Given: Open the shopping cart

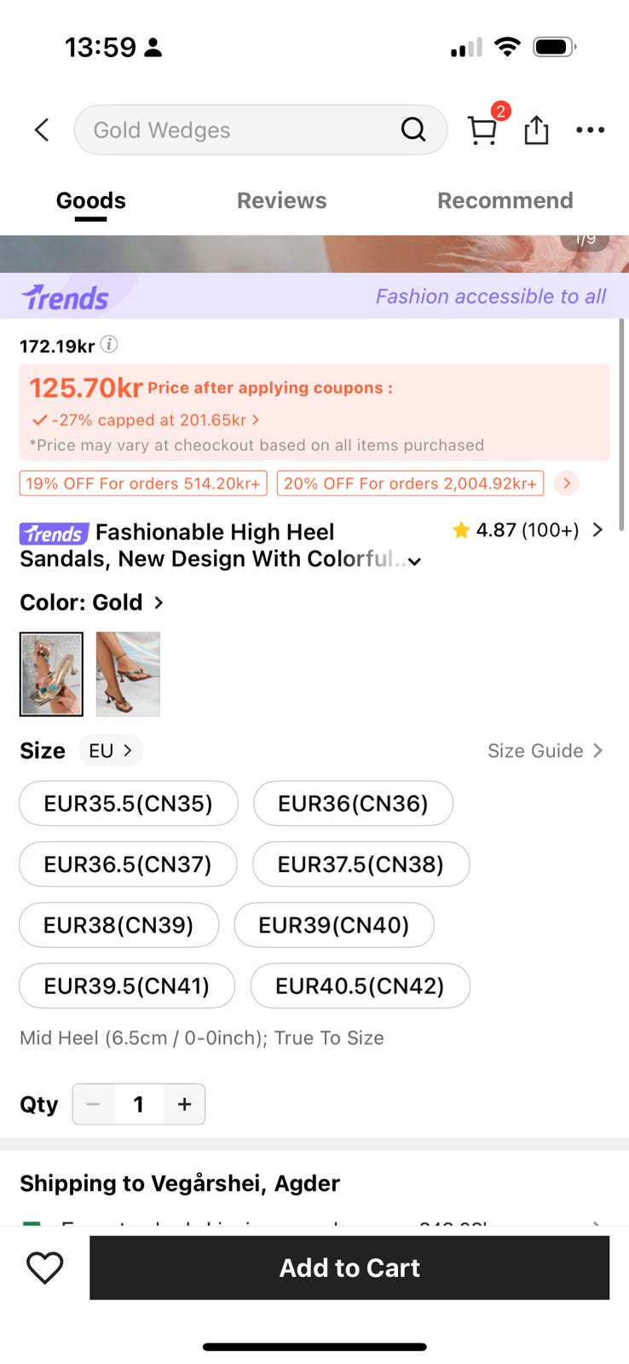Looking at the screenshot, I should point(482,130).
